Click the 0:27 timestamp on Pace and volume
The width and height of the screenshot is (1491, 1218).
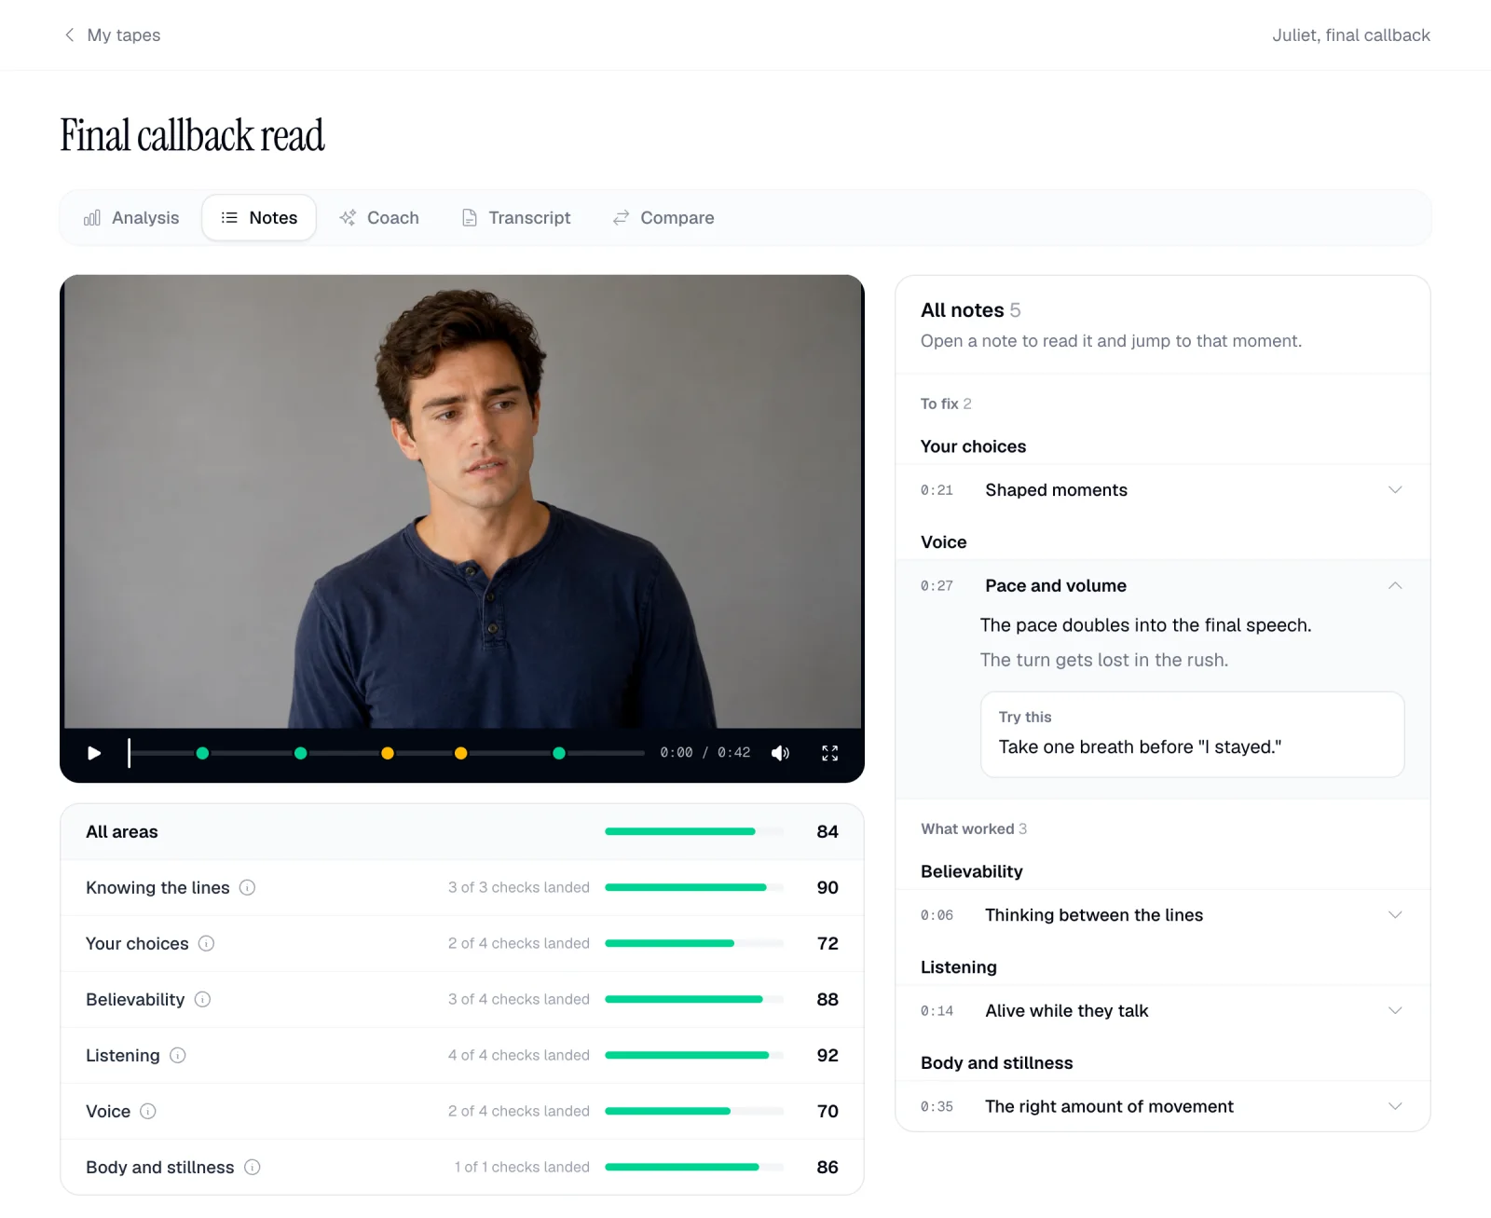coord(937,585)
